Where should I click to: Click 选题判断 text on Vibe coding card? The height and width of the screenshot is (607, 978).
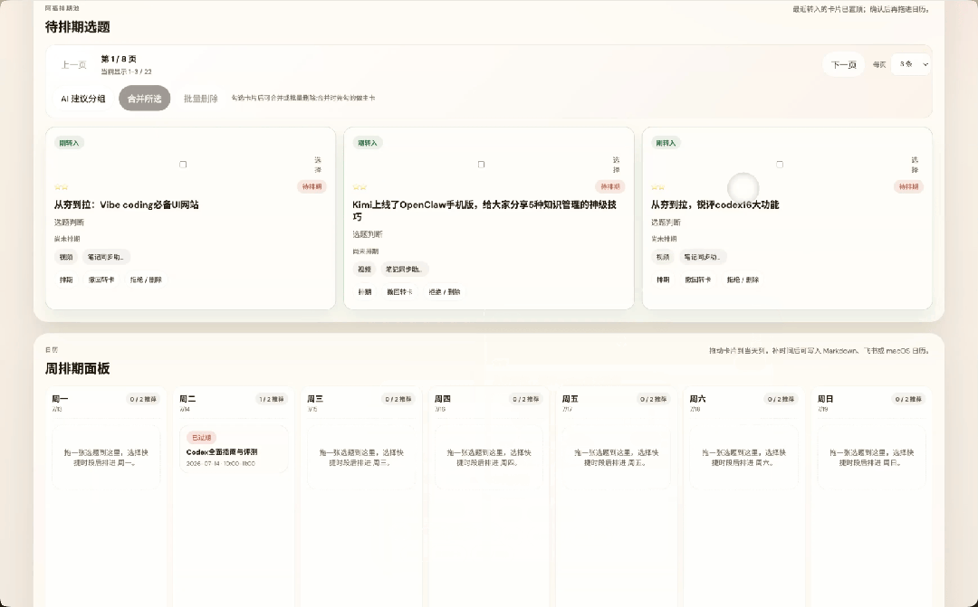click(69, 223)
